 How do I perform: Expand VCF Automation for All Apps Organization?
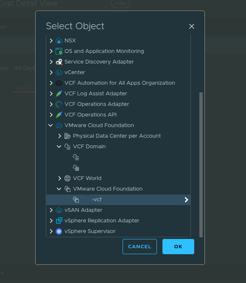[51, 83]
